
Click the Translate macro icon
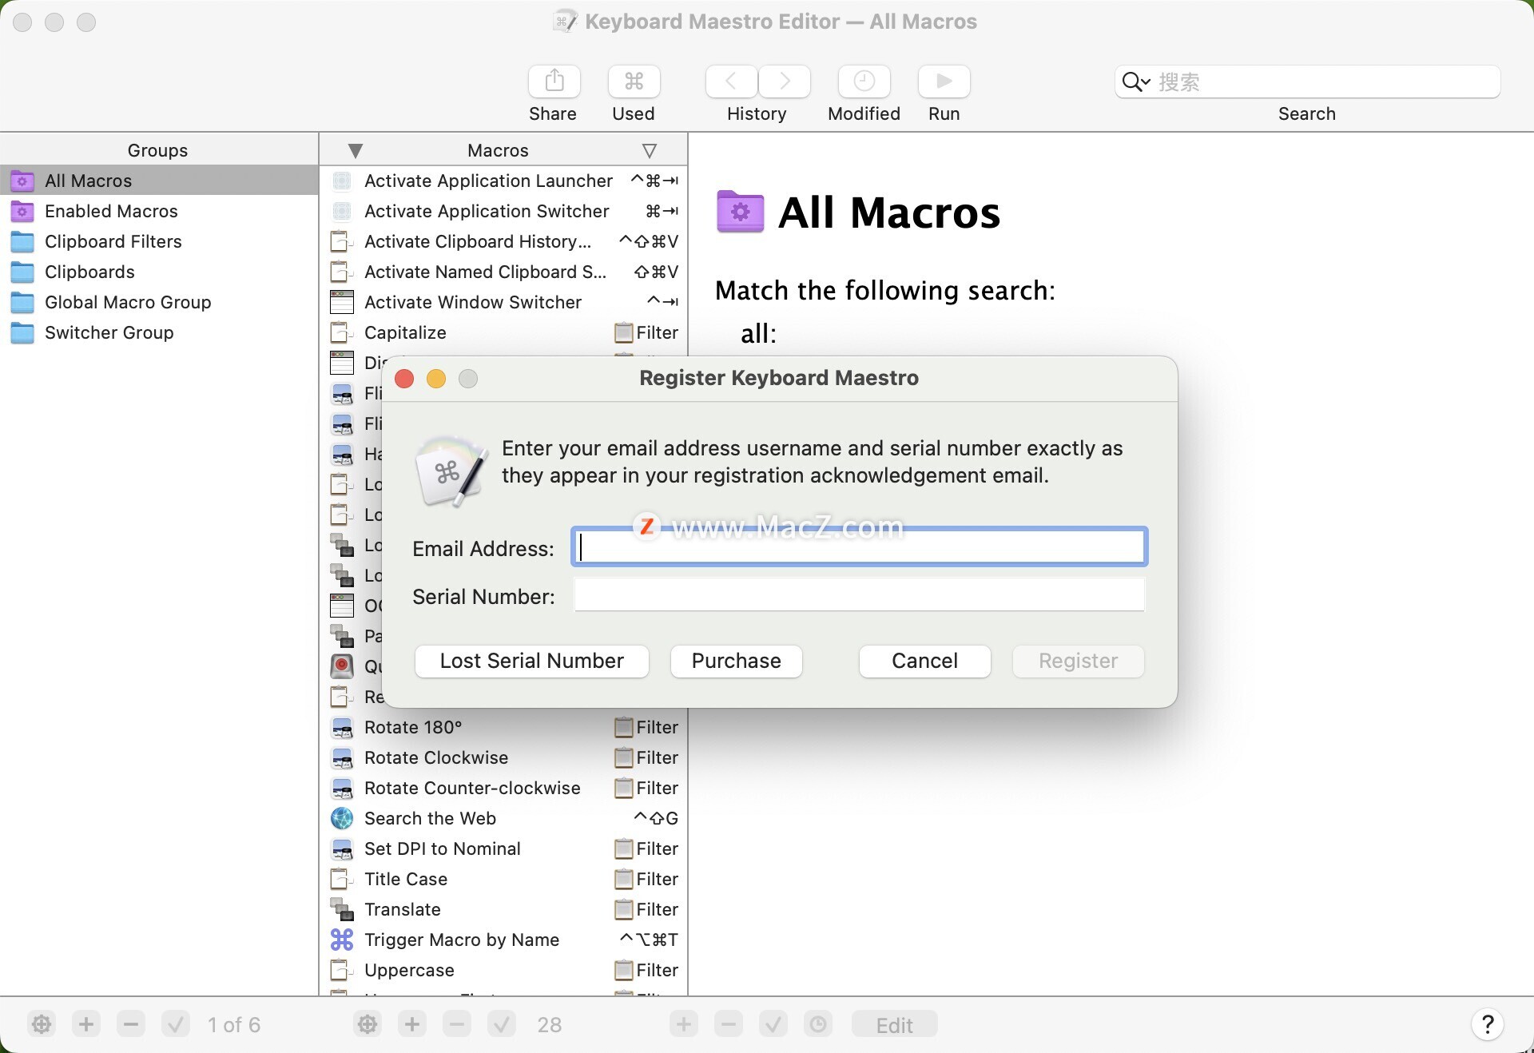click(342, 909)
